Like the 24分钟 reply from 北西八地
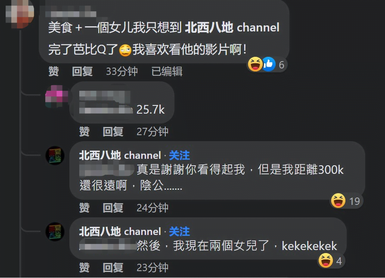 pyautogui.click(x=84, y=208)
